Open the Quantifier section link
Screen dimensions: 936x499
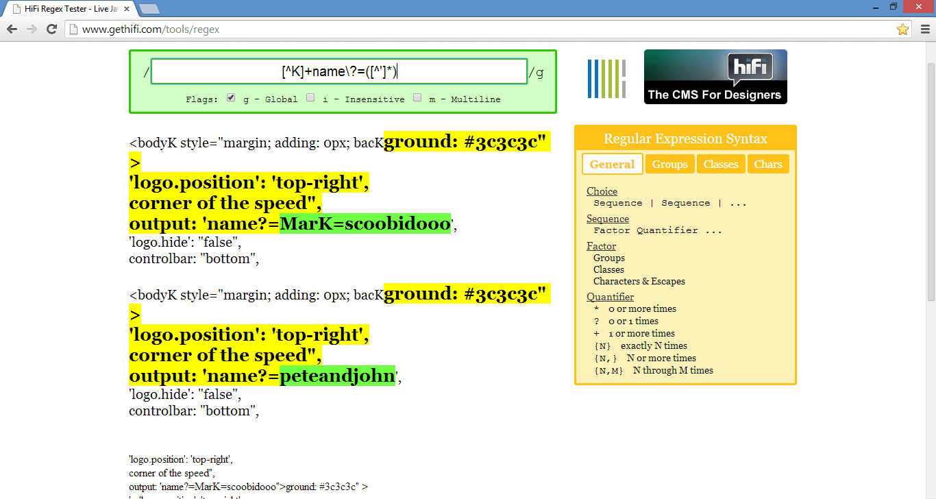click(x=610, y=296)
